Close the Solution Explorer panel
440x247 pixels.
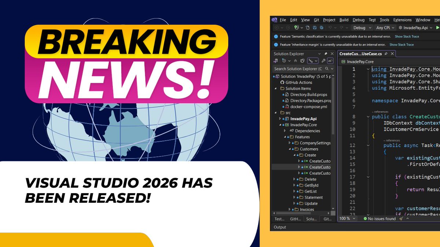(332, 54)
